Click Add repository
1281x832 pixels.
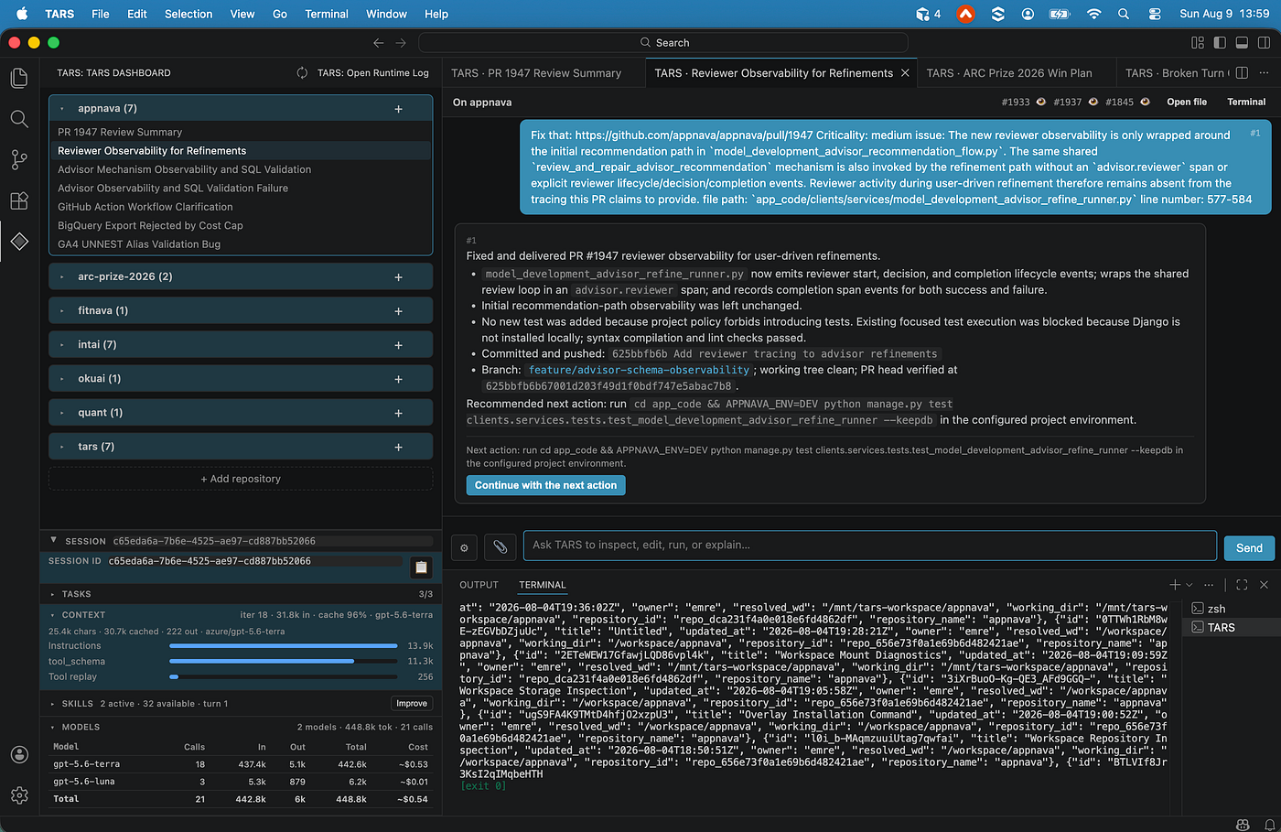coord(241,479)
